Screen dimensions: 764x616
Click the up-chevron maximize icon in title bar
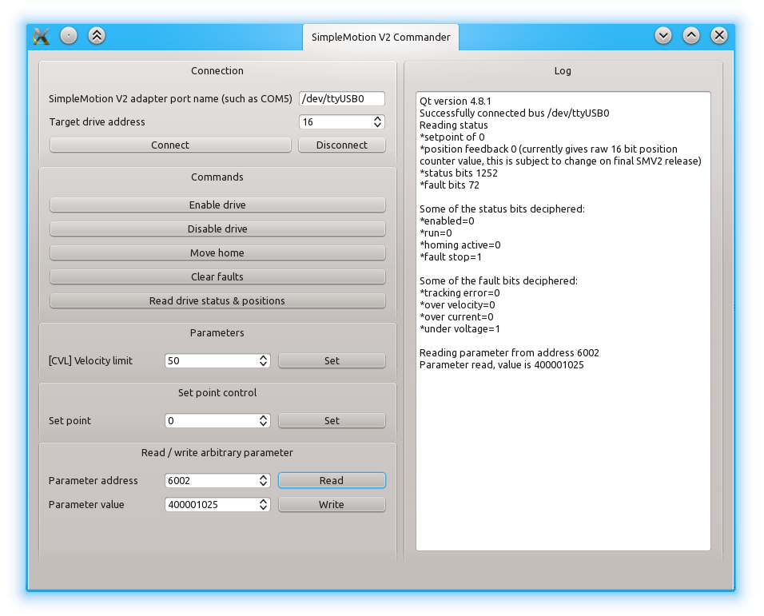tap(691, 35)
